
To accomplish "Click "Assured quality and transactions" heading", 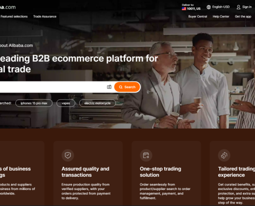I will [86, 172].
